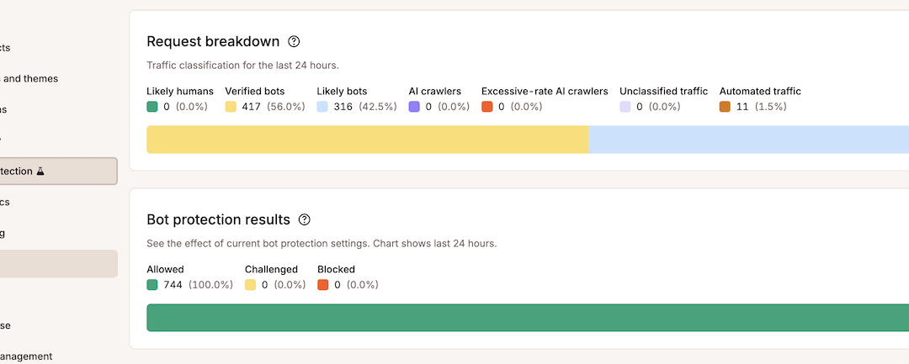Open help icon beside Request breakdown

point(295,42)
